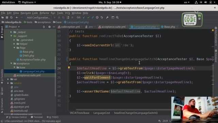Open the Navigate menu
Screen dimensions: 218x123
click(x=26, y=13)
